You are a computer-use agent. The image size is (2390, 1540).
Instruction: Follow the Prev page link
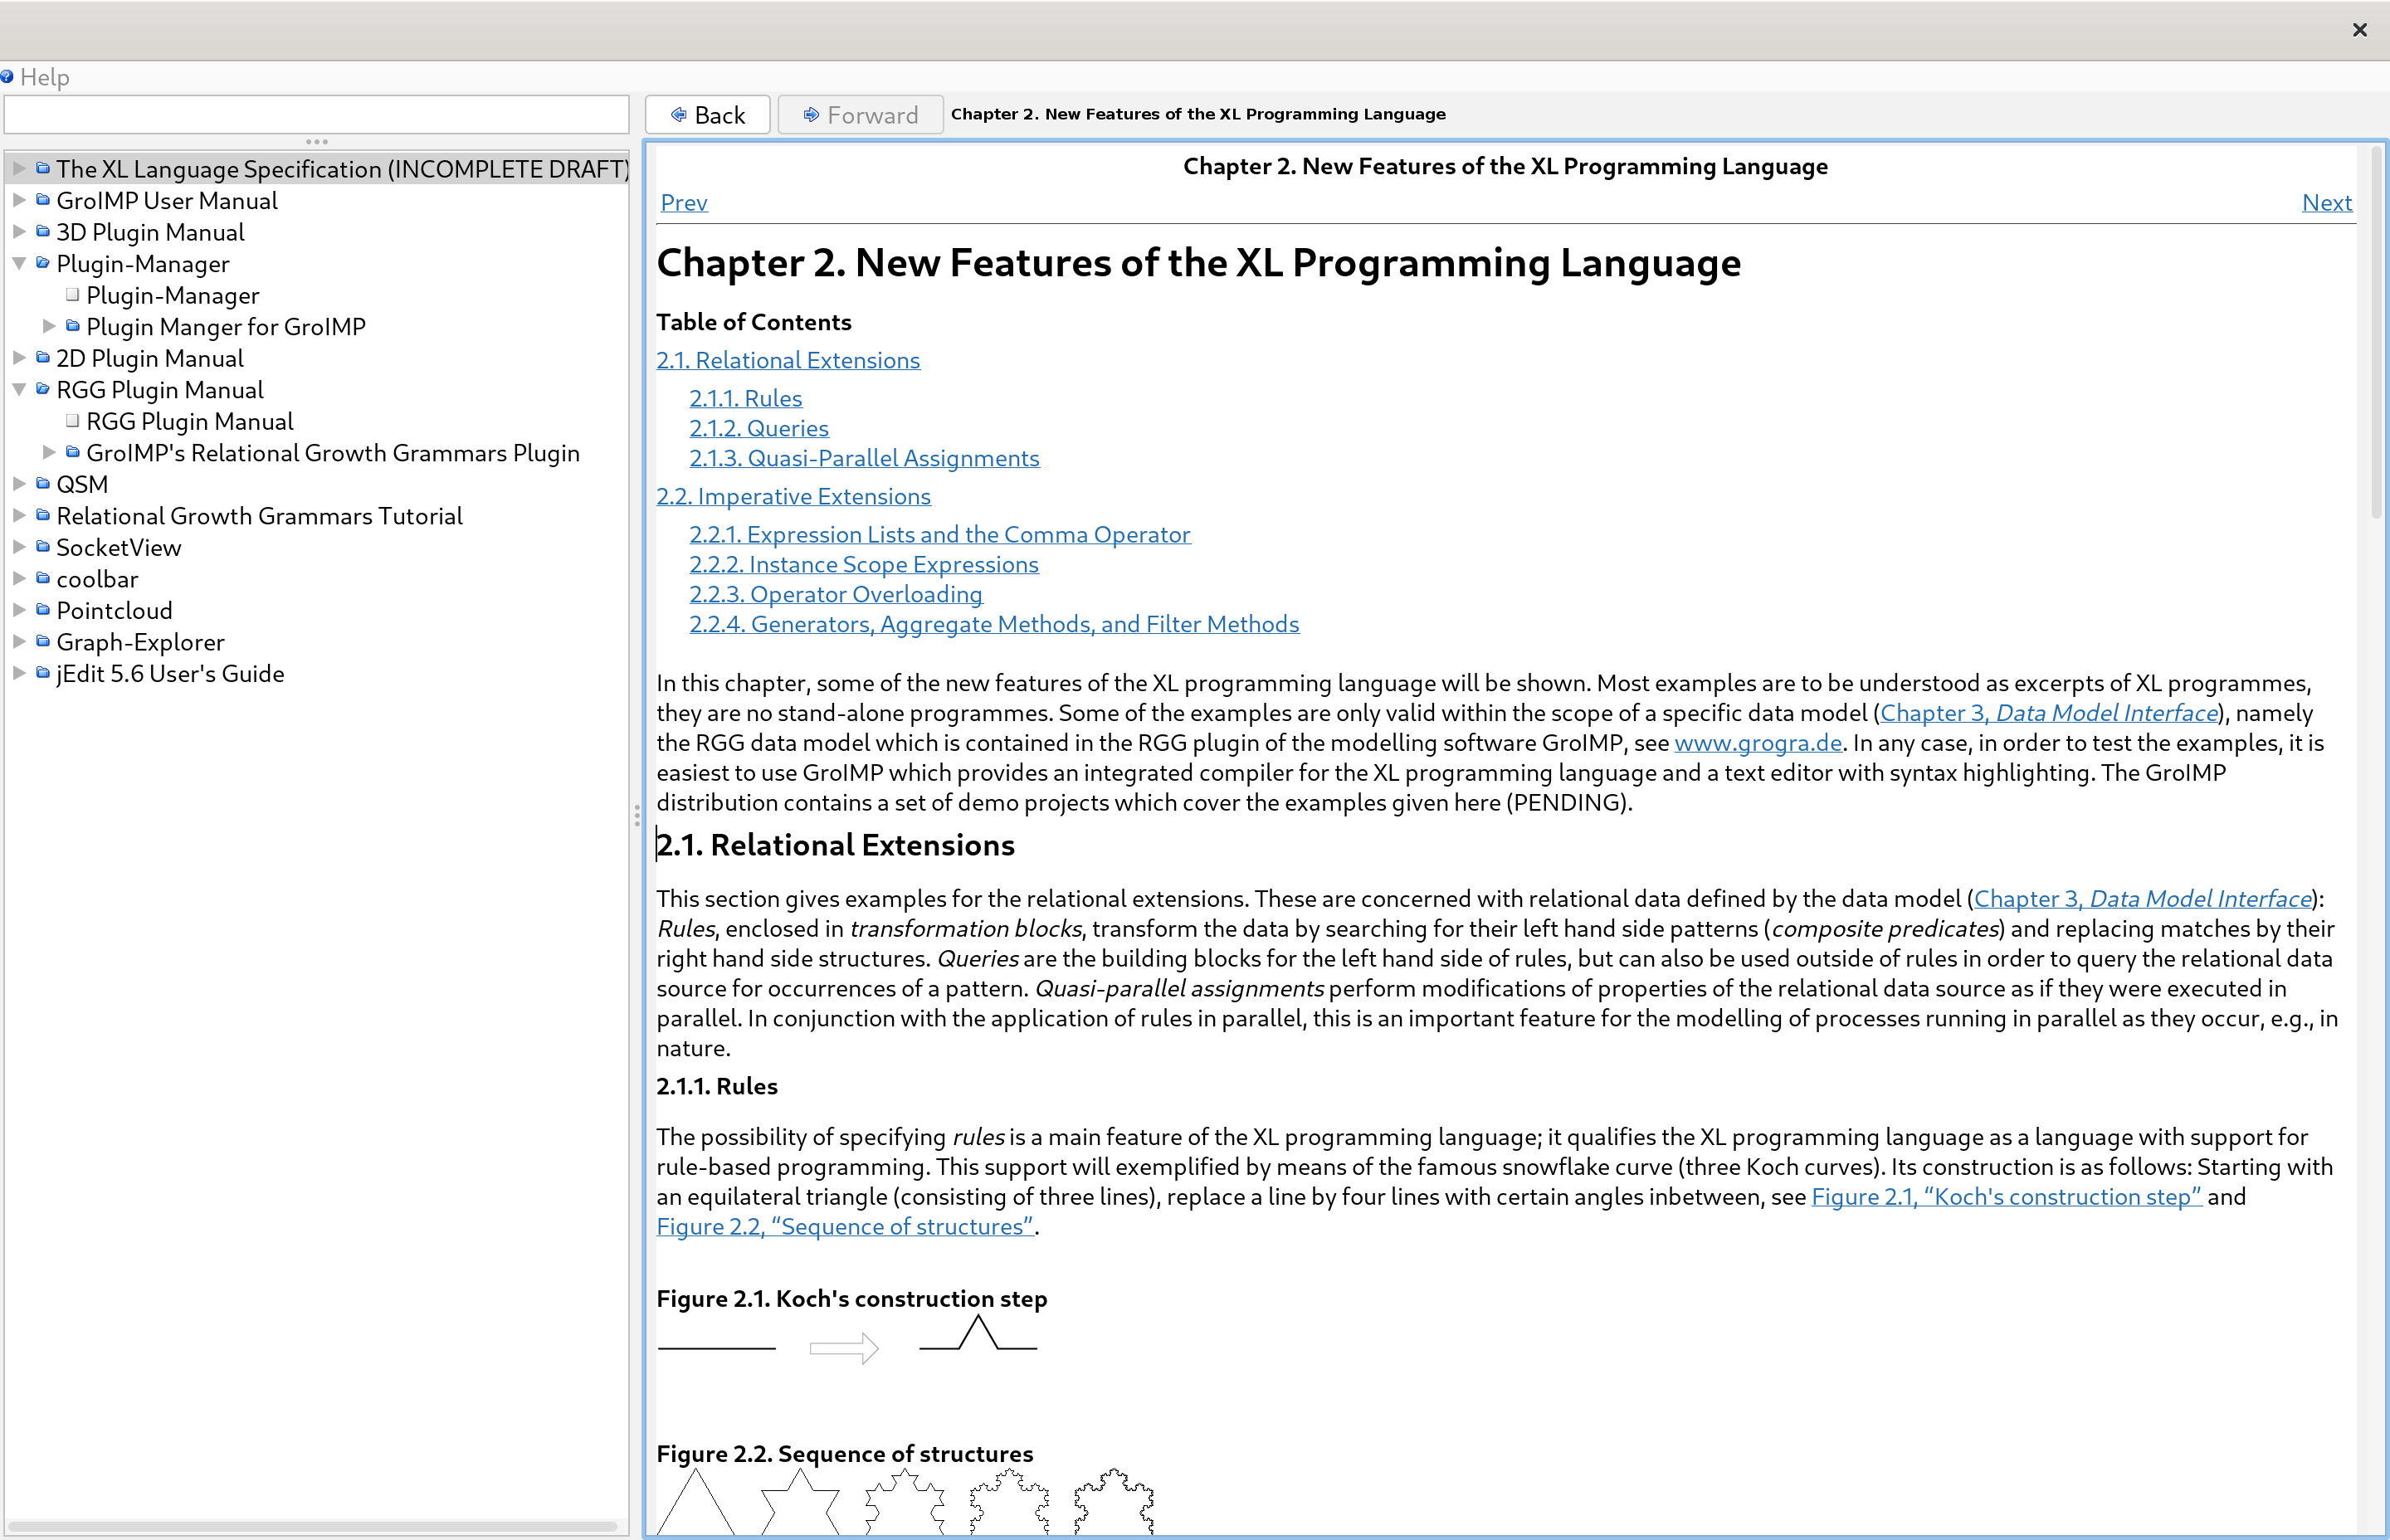tap(684, 203)
